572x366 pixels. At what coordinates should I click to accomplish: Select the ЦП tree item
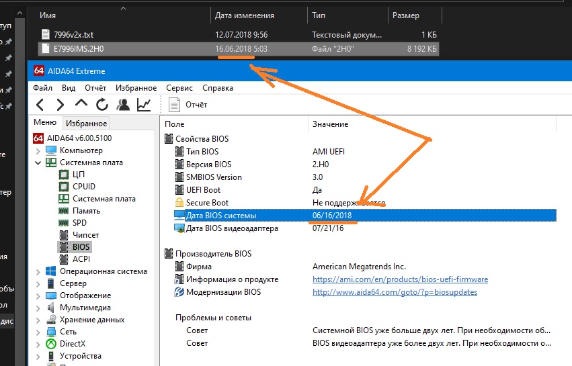79,175
